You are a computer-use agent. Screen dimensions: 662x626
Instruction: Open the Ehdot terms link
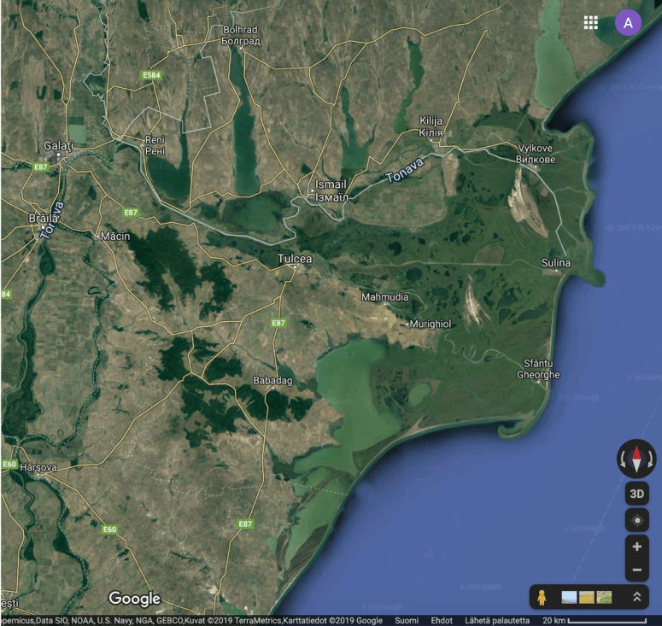pyautogui.click(x=442, y=620)
